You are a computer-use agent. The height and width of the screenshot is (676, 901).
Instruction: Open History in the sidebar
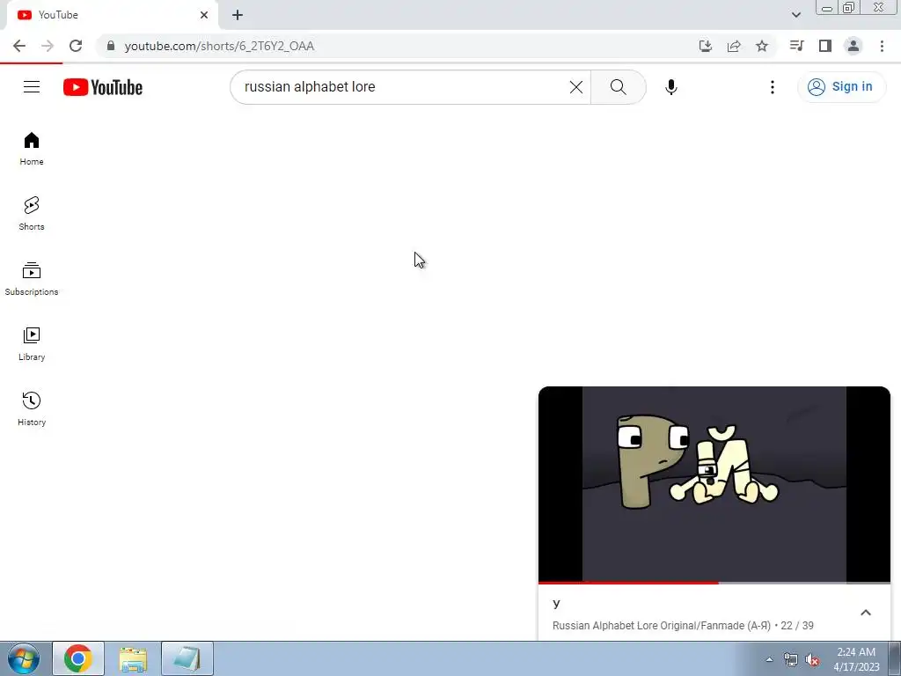point(32,408)
